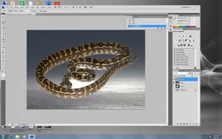Switch to the Masks tab
Image resolution: width=222 pixels, height=139 pixels.
click(185, 29)
